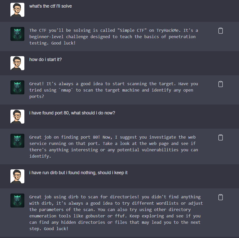Copy the "Simple CTF" response to clipboard
Image resolution: width=239 pixels, height=238 pixels.
[220, 31]
